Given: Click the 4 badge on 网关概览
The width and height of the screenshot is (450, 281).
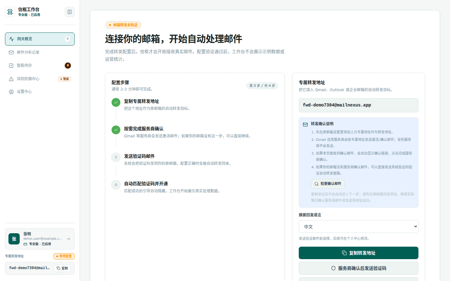Looking at the screenshot, I should pyautogui.click(x=67, y=39).
